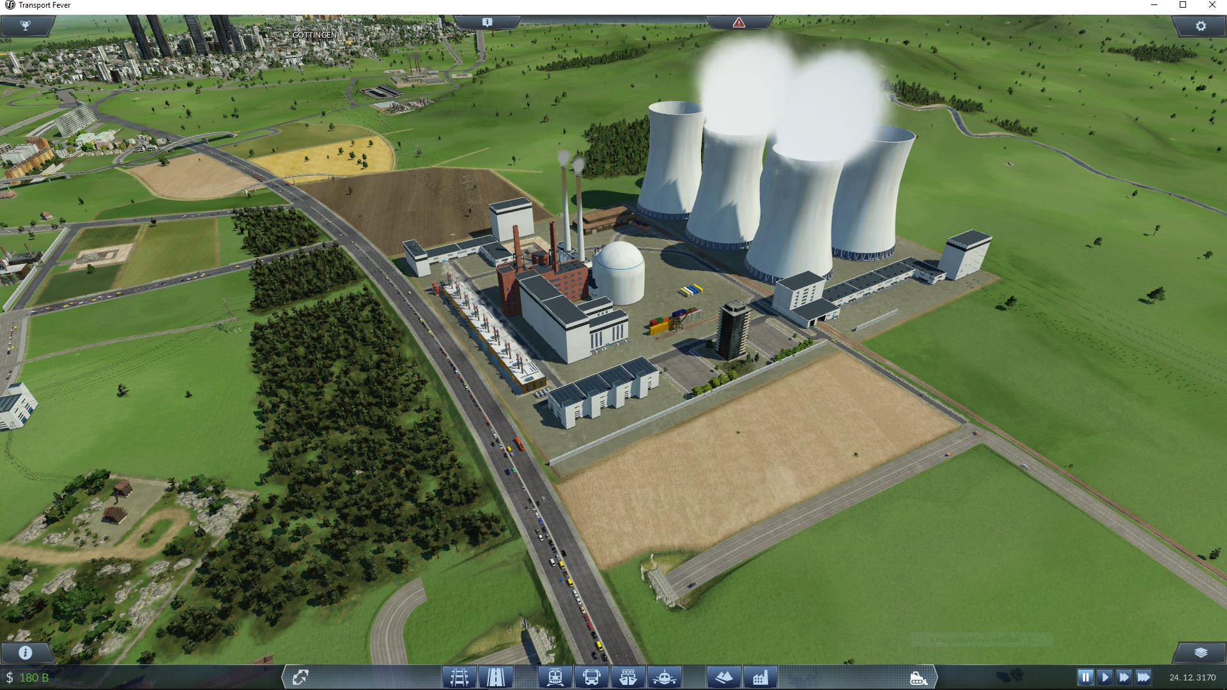Viewport: 1227px width, 690px height.
Task: Open the industry buildings menu
Action: 760,677
